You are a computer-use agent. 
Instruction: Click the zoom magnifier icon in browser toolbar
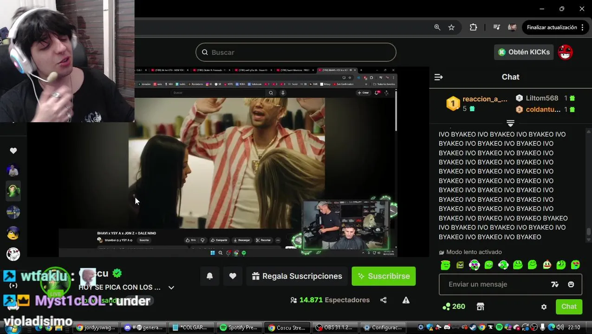coord(437,27)
